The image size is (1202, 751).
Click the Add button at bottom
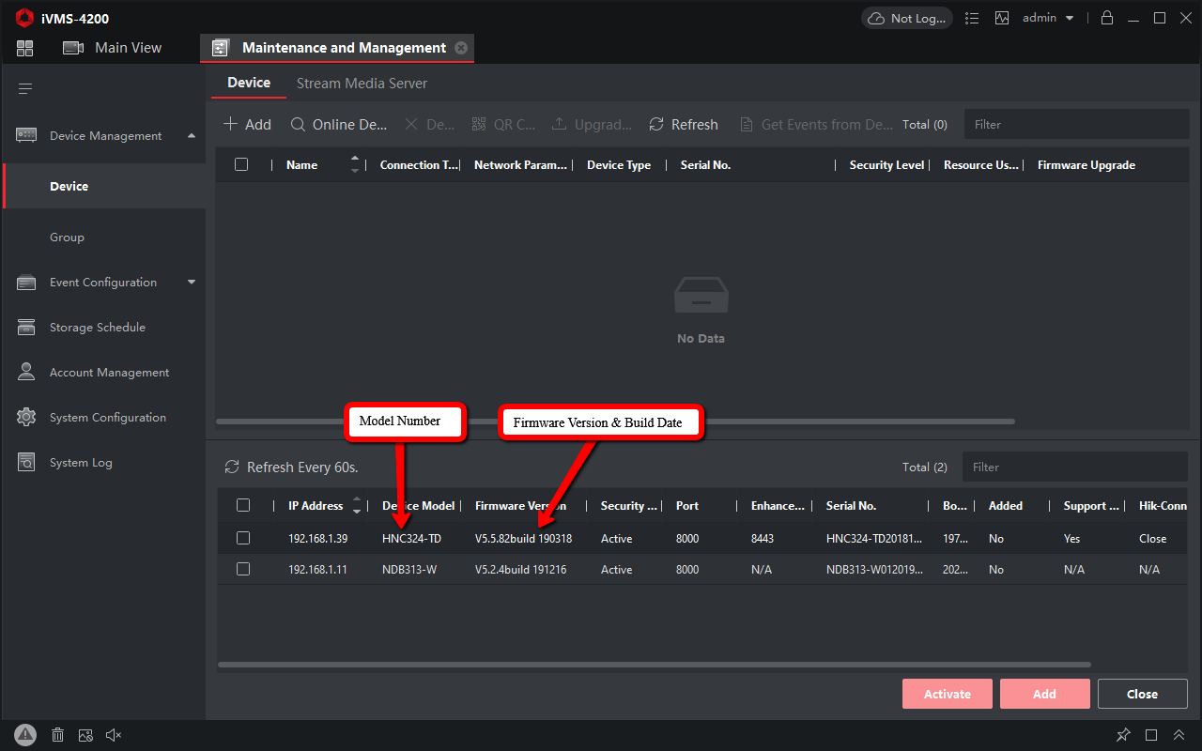tap(1045, 694)
